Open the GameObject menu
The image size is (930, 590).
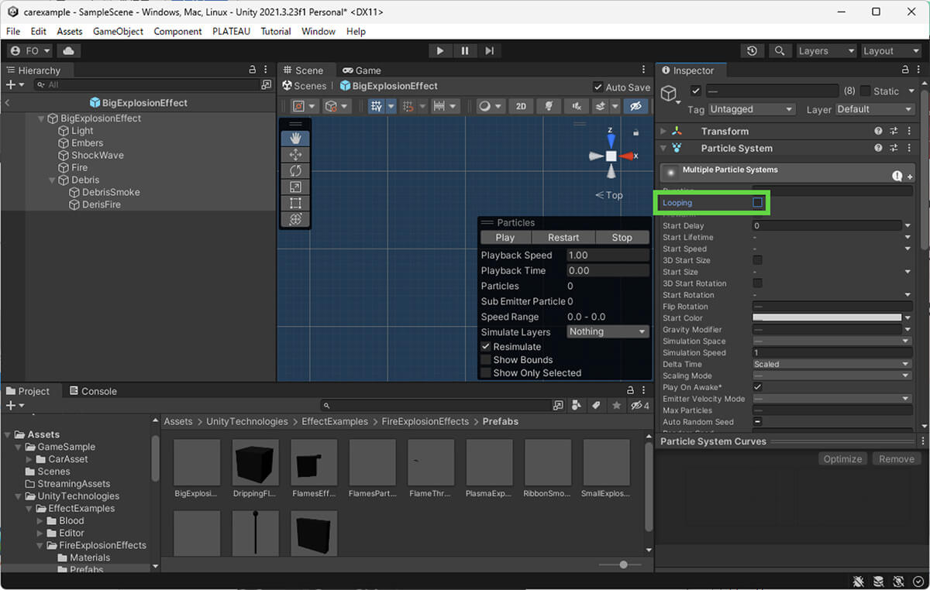click(x=118, y=32)
